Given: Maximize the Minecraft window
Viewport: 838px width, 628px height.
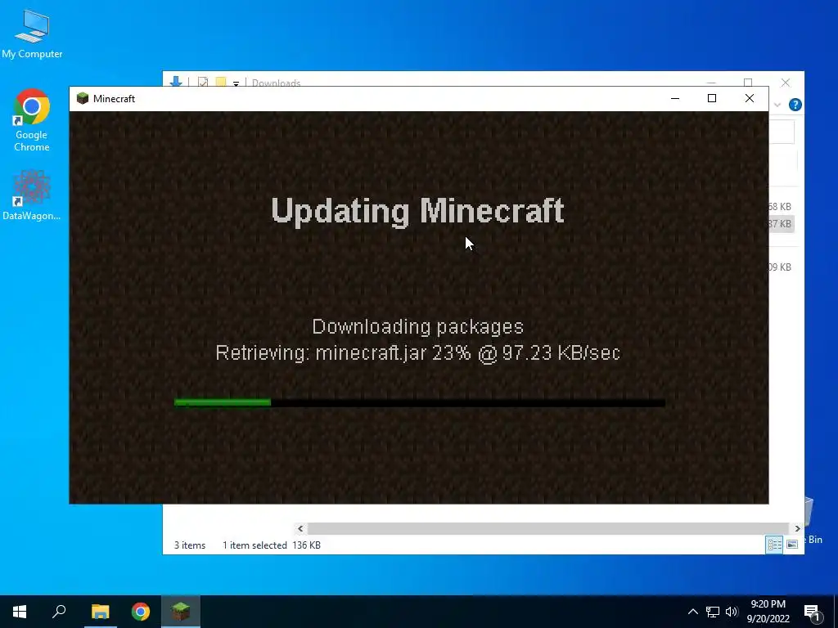Looking at the screenshot, I should (x=712, y=98).
